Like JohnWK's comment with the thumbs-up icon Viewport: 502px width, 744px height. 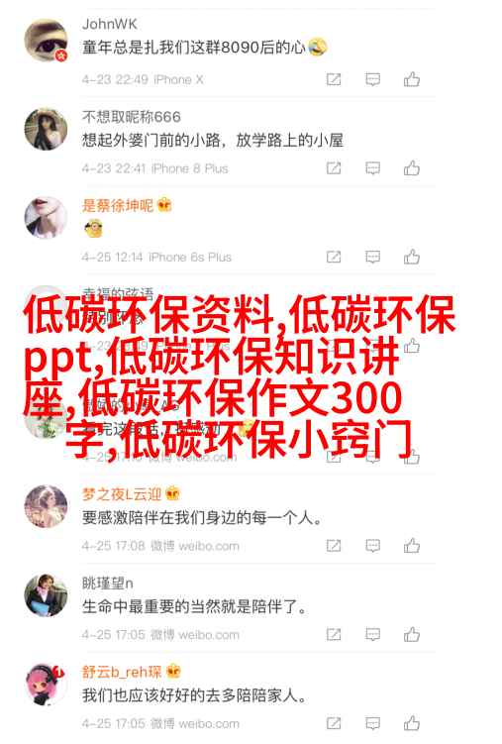[412, 79]
